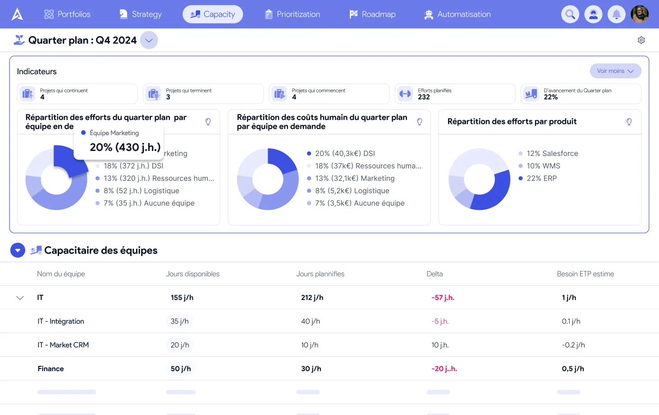Click the Efforts planifiés dumbbell icon
Image resolution: width=659 pixels, height=415 pixels.
[x=405, y=94]
